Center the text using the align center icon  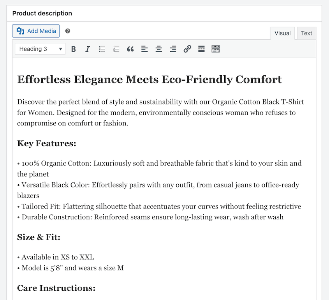(159, 49)
